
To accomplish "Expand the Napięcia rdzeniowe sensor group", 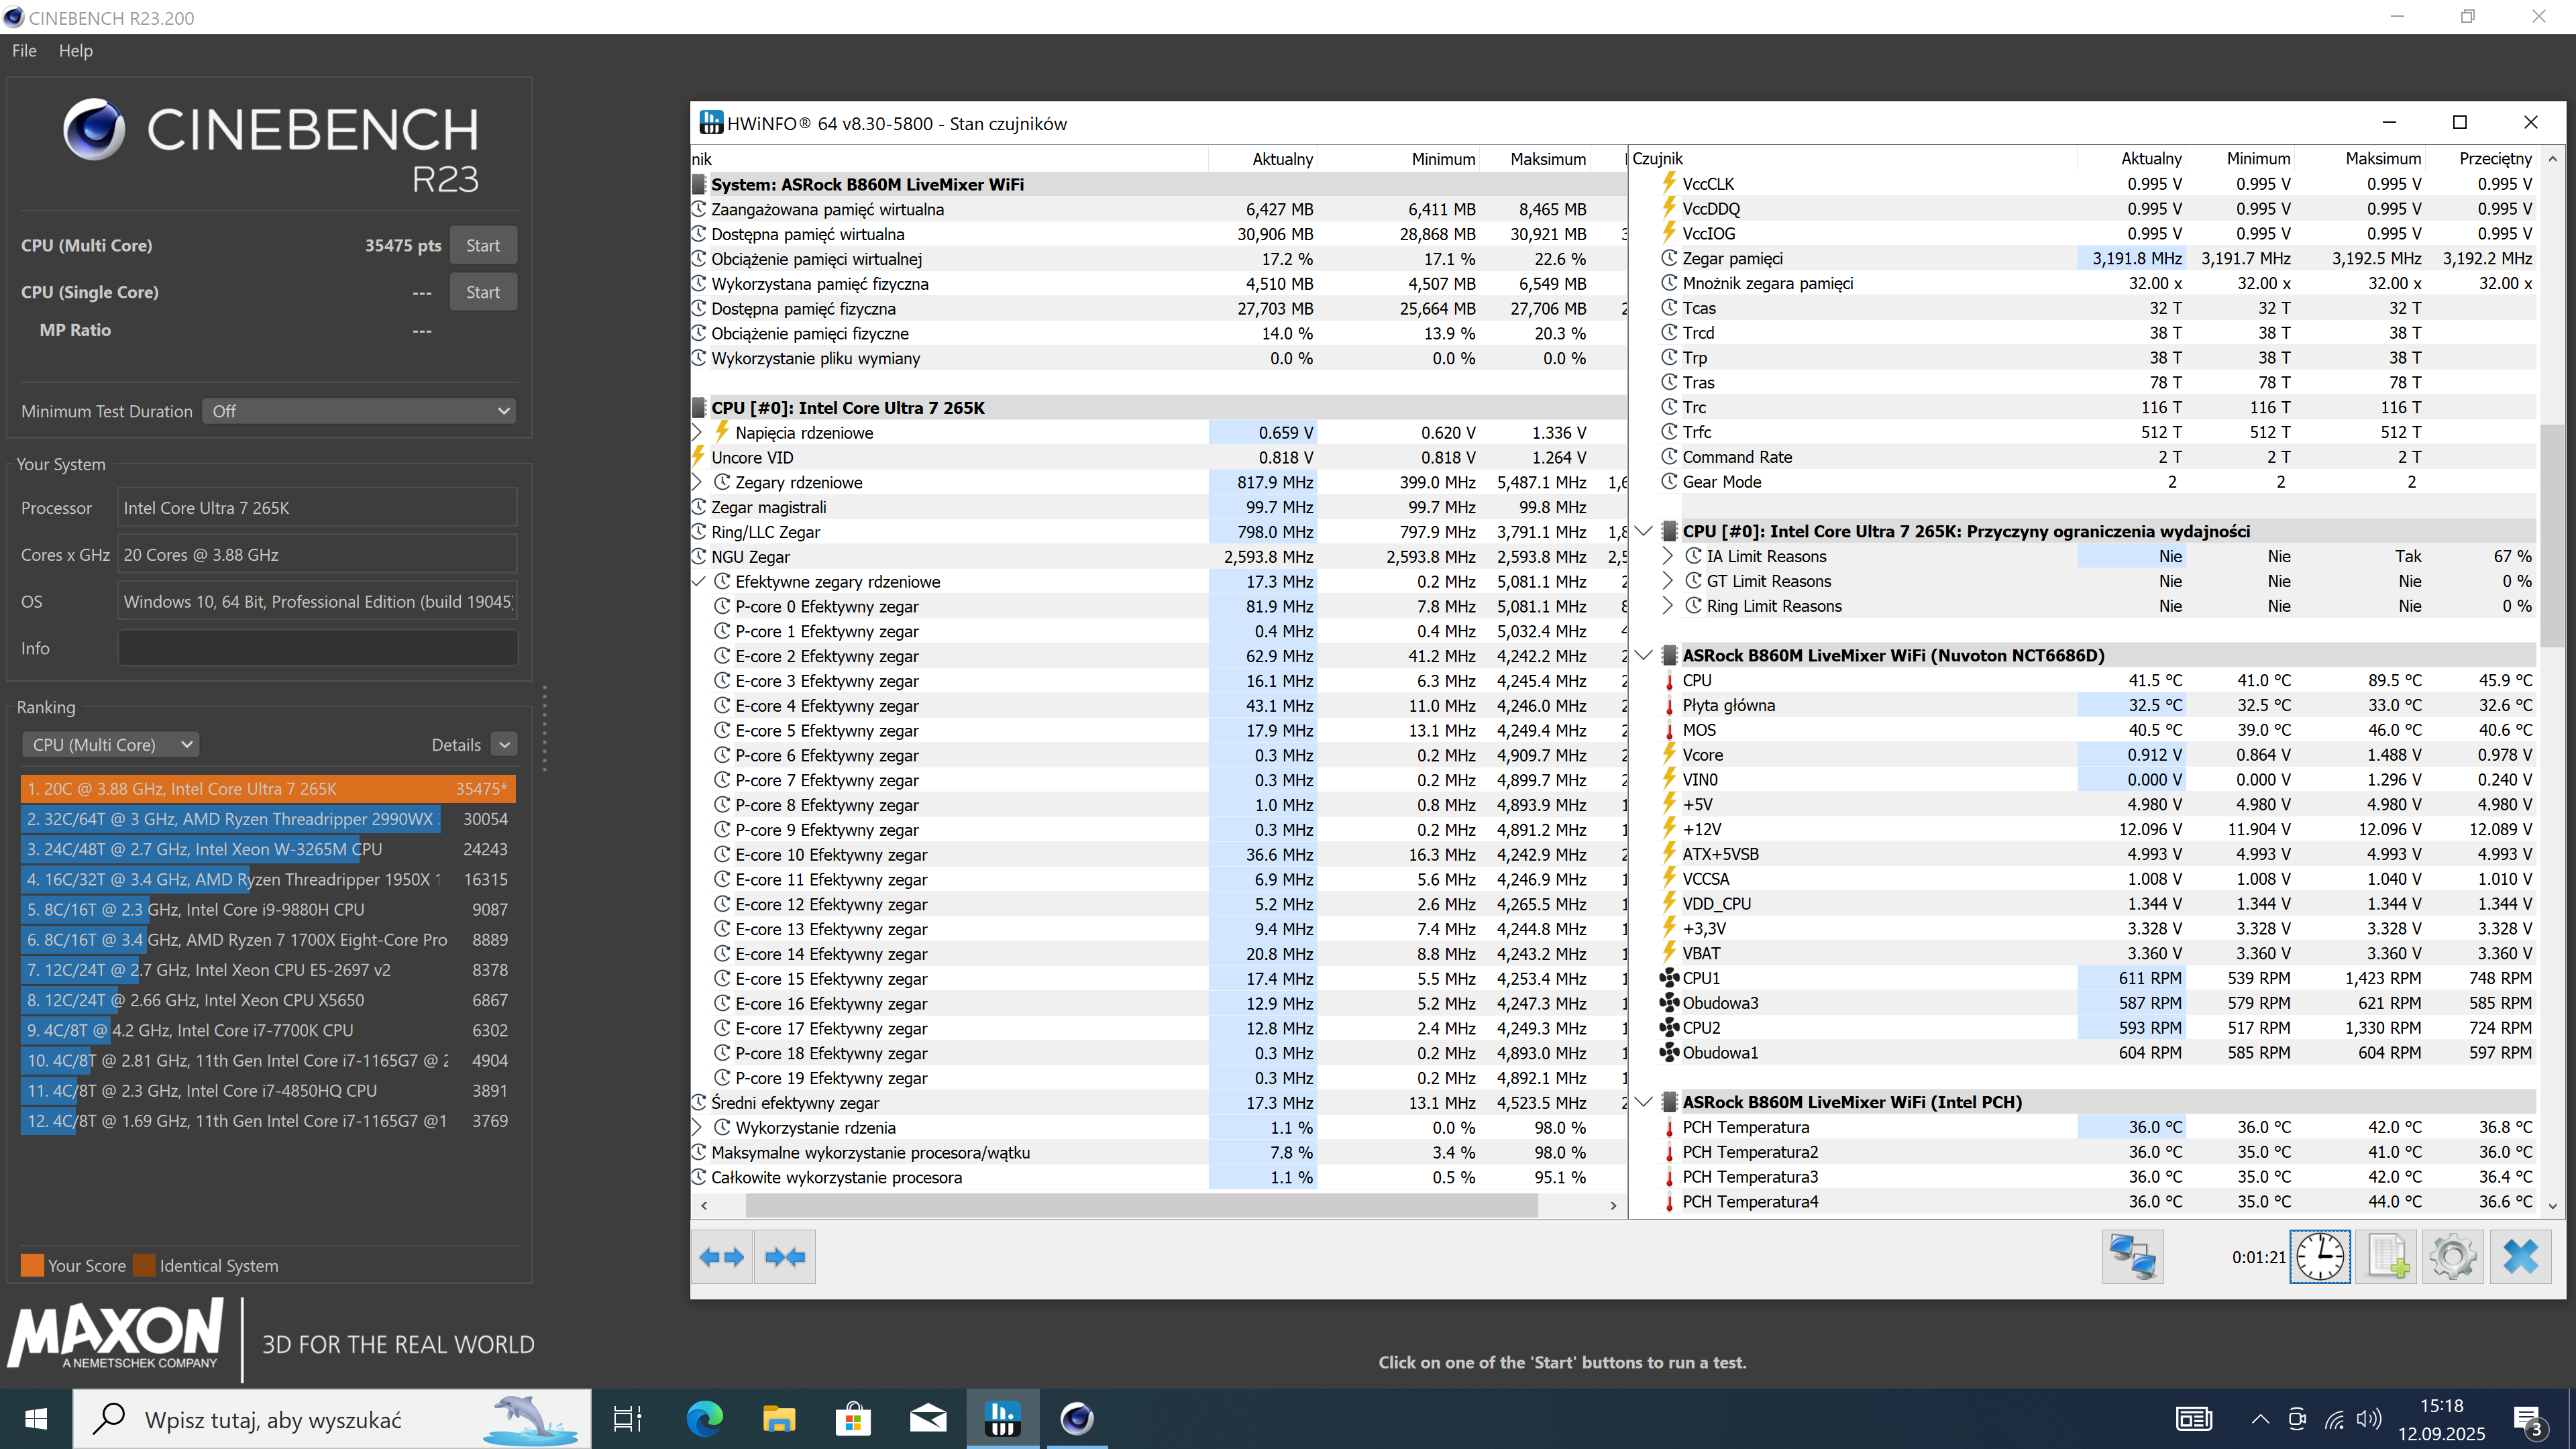I will click(698, 433).
